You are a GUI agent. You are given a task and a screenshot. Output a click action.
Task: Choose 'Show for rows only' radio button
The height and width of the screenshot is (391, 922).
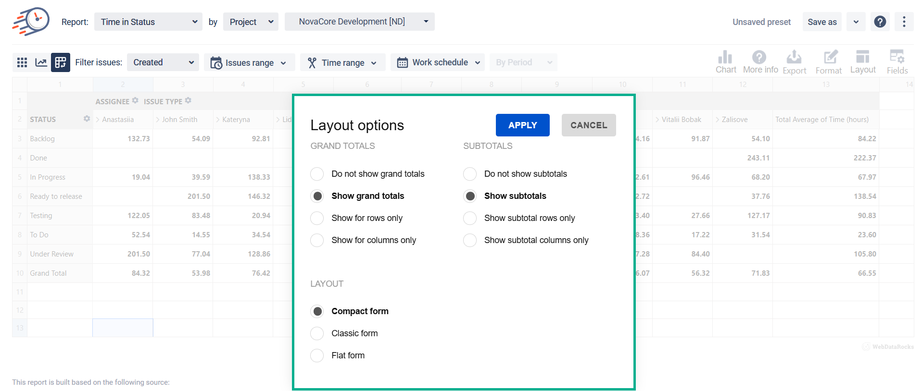(x=317, y=218)
